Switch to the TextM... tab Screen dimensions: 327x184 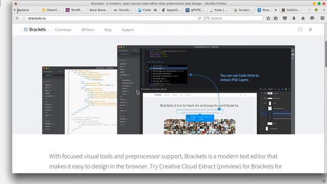[75, 10]
